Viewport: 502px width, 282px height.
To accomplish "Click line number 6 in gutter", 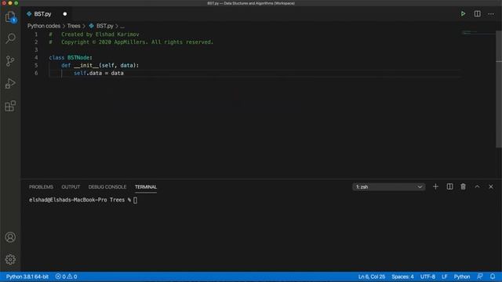I will [36, 73].
